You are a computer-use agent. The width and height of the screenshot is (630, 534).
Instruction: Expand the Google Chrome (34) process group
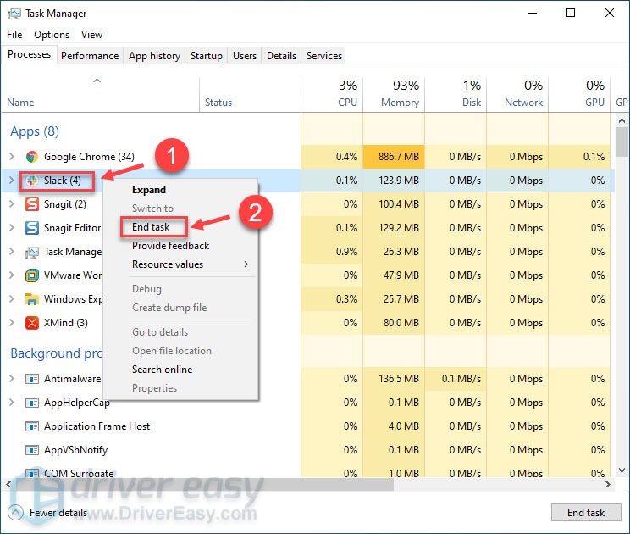click(x=12, y=157)
